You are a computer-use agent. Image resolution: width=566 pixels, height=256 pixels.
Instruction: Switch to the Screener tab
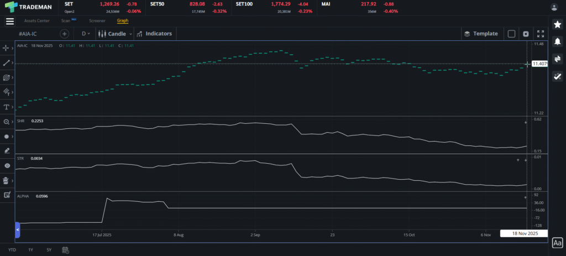pos(97,21)
